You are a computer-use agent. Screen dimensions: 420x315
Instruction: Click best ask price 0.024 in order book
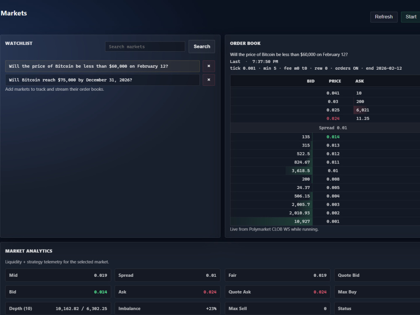tap(333, 118)
